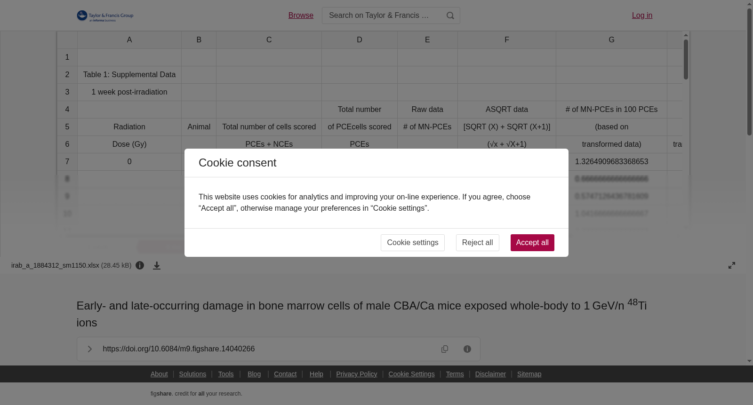The width and height of the screenshot is (753, 405).
Task: Select spreadsheet row 5 header
Action: (x=67, y=127)
